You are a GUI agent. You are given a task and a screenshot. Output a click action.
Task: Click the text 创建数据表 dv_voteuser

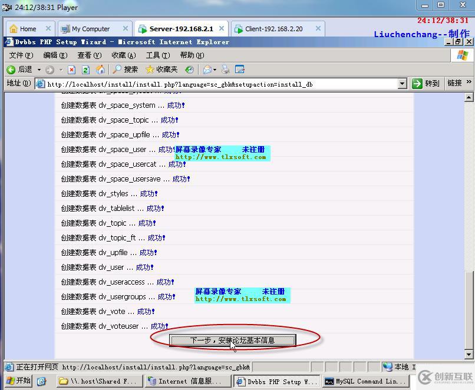coord(100,326)
